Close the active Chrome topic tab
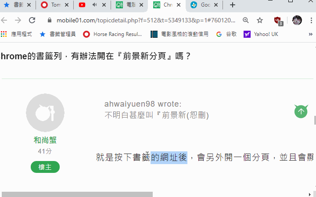316x197 pixels. coord(179,5)
